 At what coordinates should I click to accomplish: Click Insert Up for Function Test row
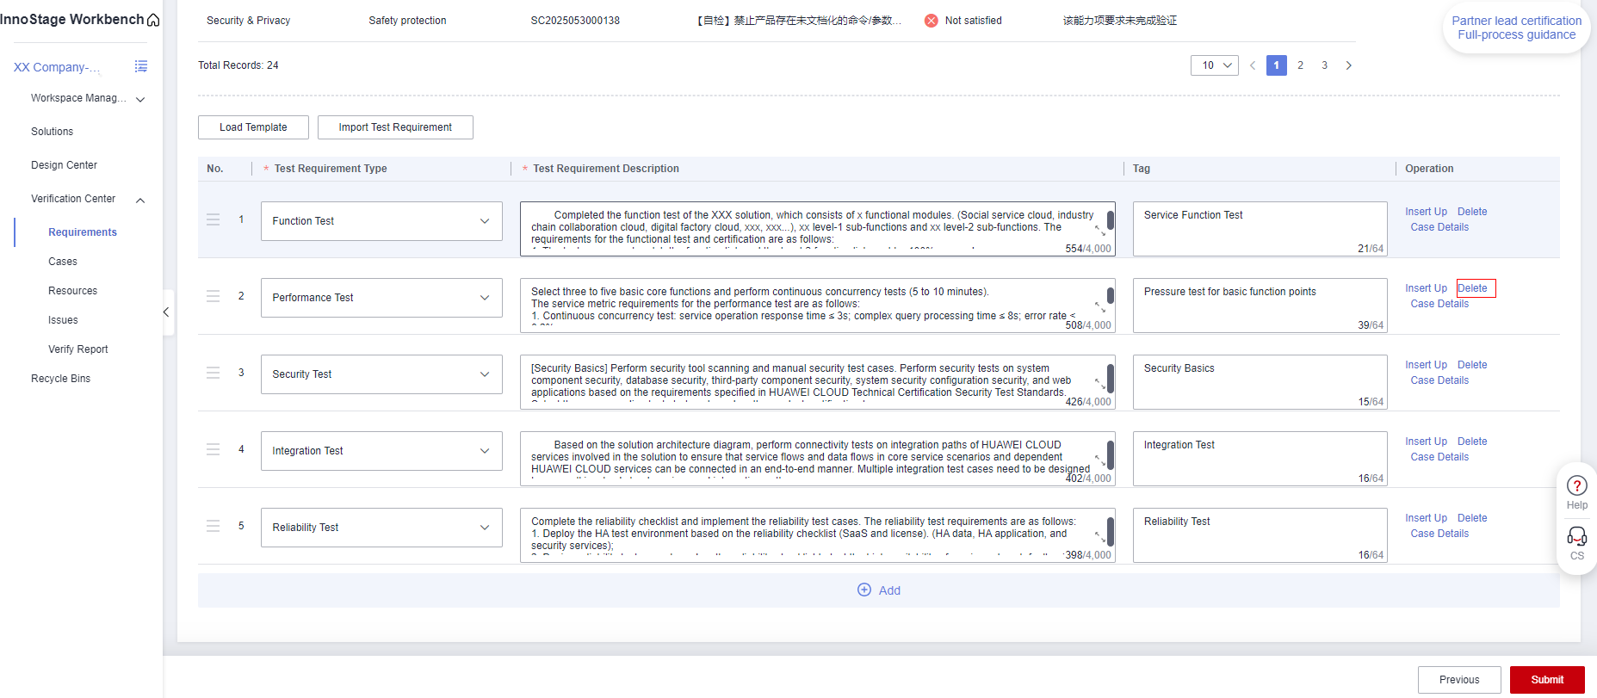point(1426,212)
